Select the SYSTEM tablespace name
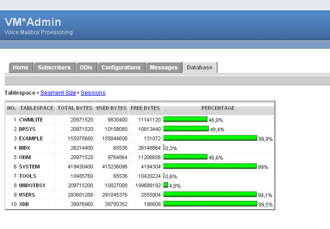 coord(30,166)
